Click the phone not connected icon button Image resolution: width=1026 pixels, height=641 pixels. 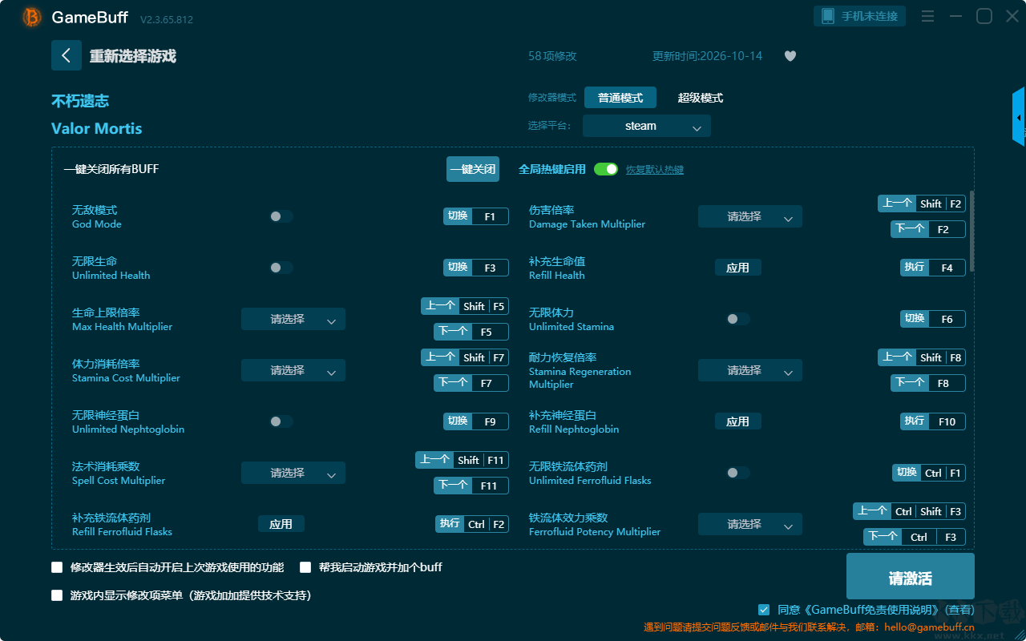[860, 16]
